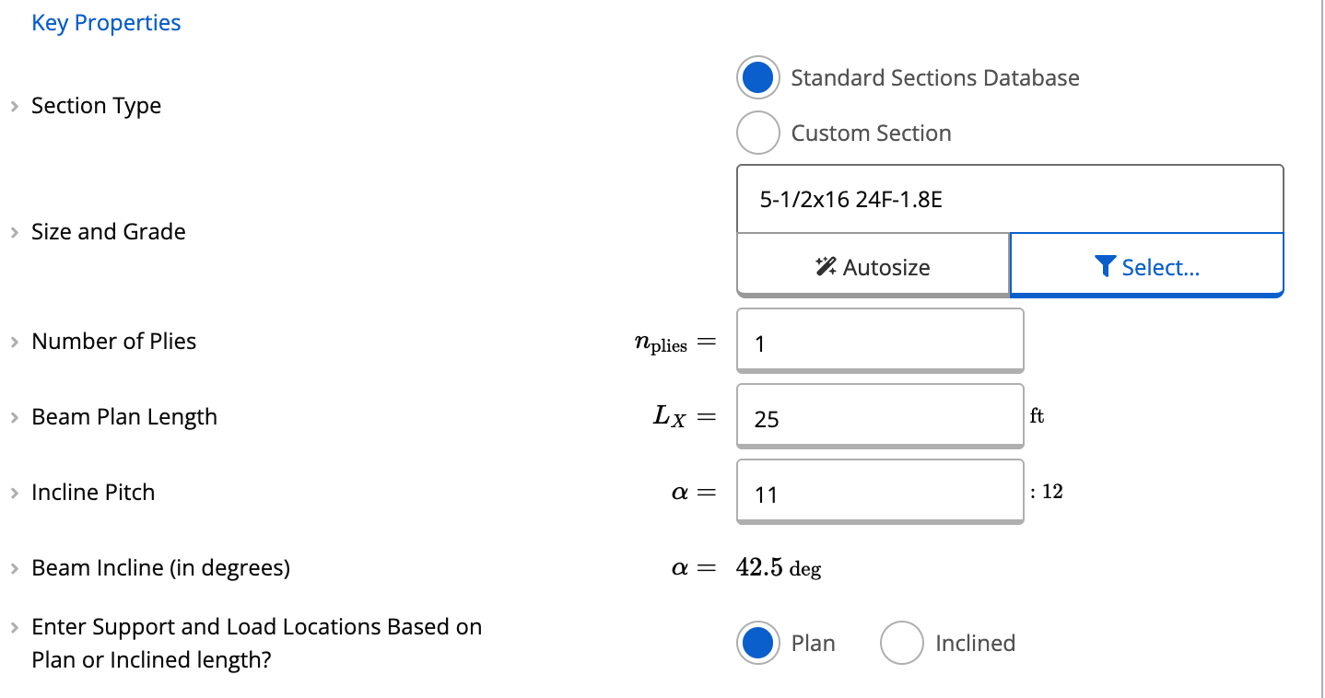Image resolution: width=1325 pixels, height=698 pixels.
Task: Expand the Incline Pitch row chevron
Action: 15,493
